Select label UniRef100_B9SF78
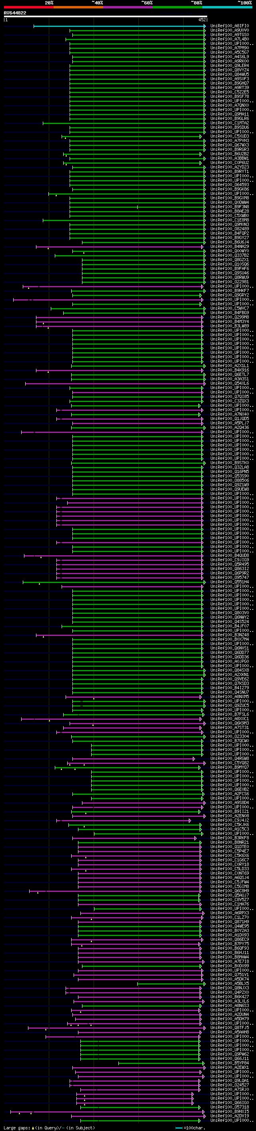 [x=229, y=96]
